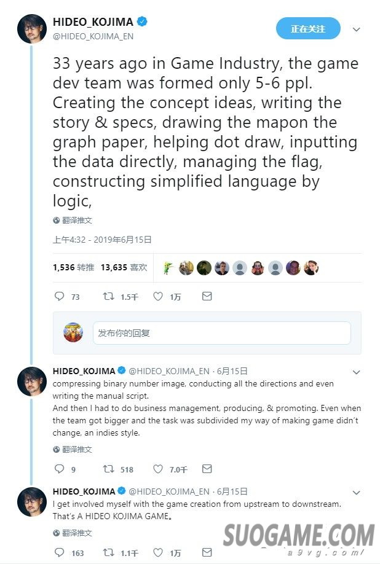Retweet the main tweet with 1.5千 retweets
The height and width of the screenshot is (564, 380).
click(109, 297)
